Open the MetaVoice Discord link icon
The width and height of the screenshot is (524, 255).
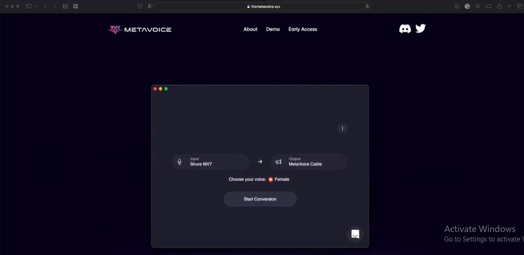(x=405, y=29)
